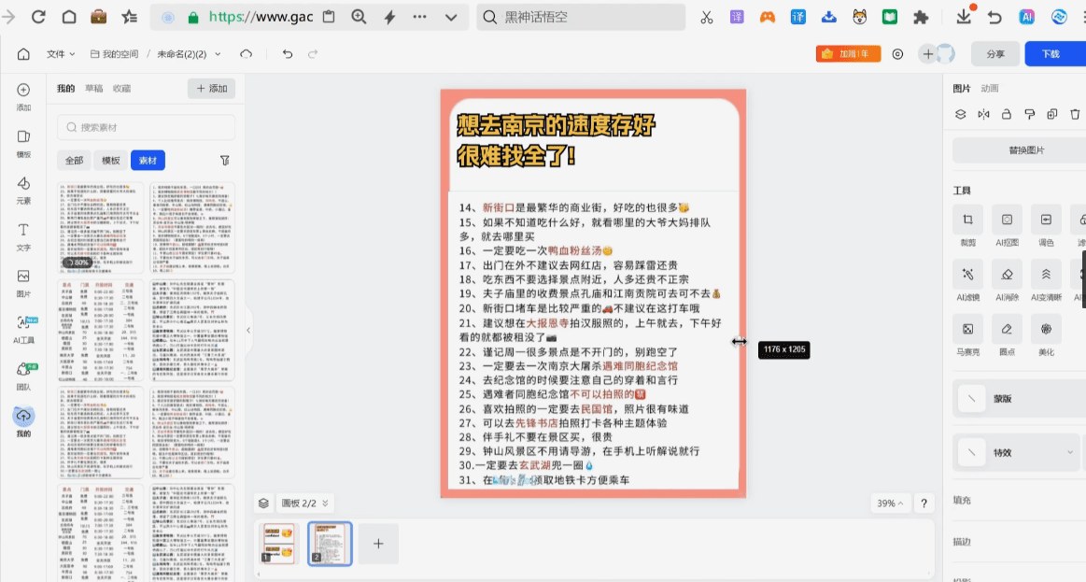Select the AI变清晰 sharpen tool

point(1046,280)
